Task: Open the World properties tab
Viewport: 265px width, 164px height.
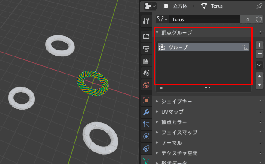Action: coord(146,85)
